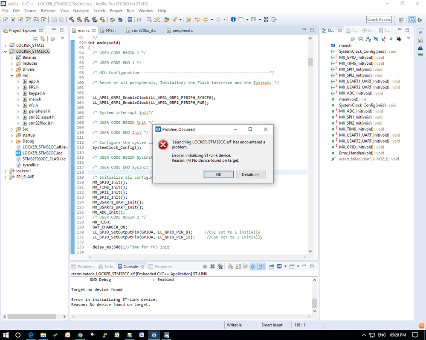Screen dimensions: 426x340
Task: Open back navigation history dropdown arrow
Action: [x=212, y=20]
